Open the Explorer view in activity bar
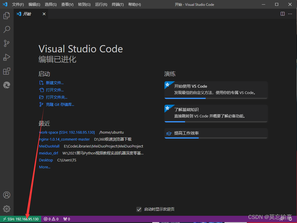 [7, 16]
